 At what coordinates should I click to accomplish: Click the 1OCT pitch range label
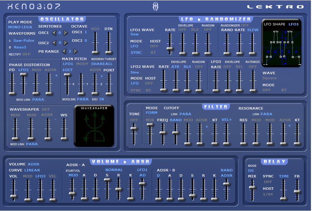tap(68, 70)
